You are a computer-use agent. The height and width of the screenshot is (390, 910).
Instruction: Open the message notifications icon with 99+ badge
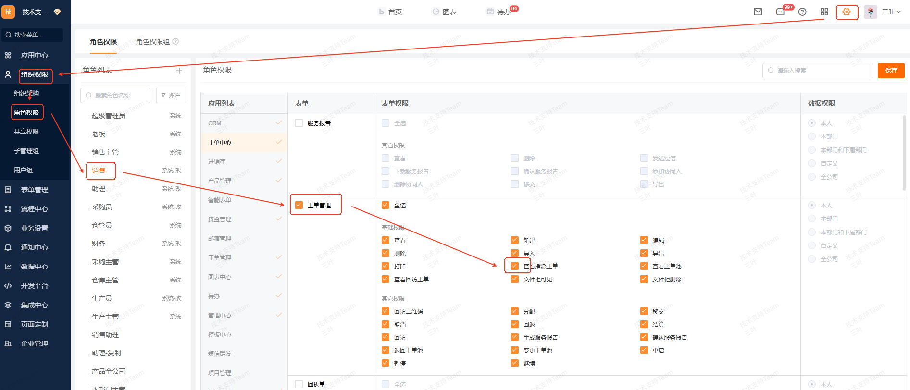click(x=780, y=12)
